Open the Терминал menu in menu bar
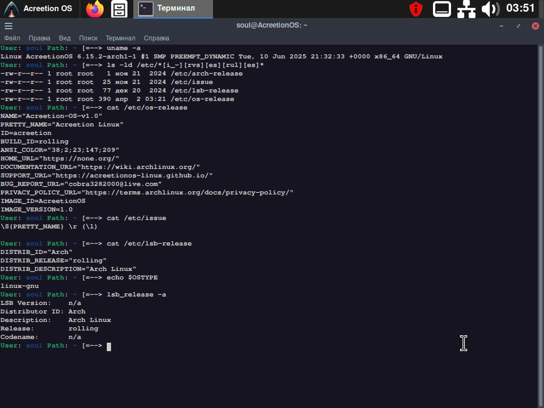This screenshot has height=408, width=544. click(121, 38)
